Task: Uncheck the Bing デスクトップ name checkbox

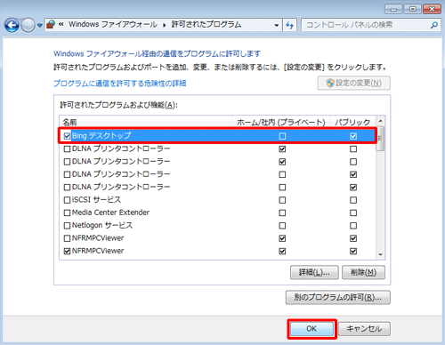Action: [x=67, y=136]
